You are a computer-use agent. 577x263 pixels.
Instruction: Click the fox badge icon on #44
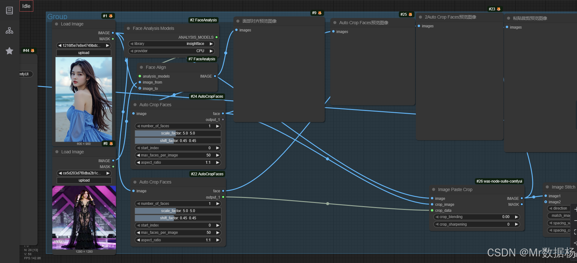pos(32,50)
